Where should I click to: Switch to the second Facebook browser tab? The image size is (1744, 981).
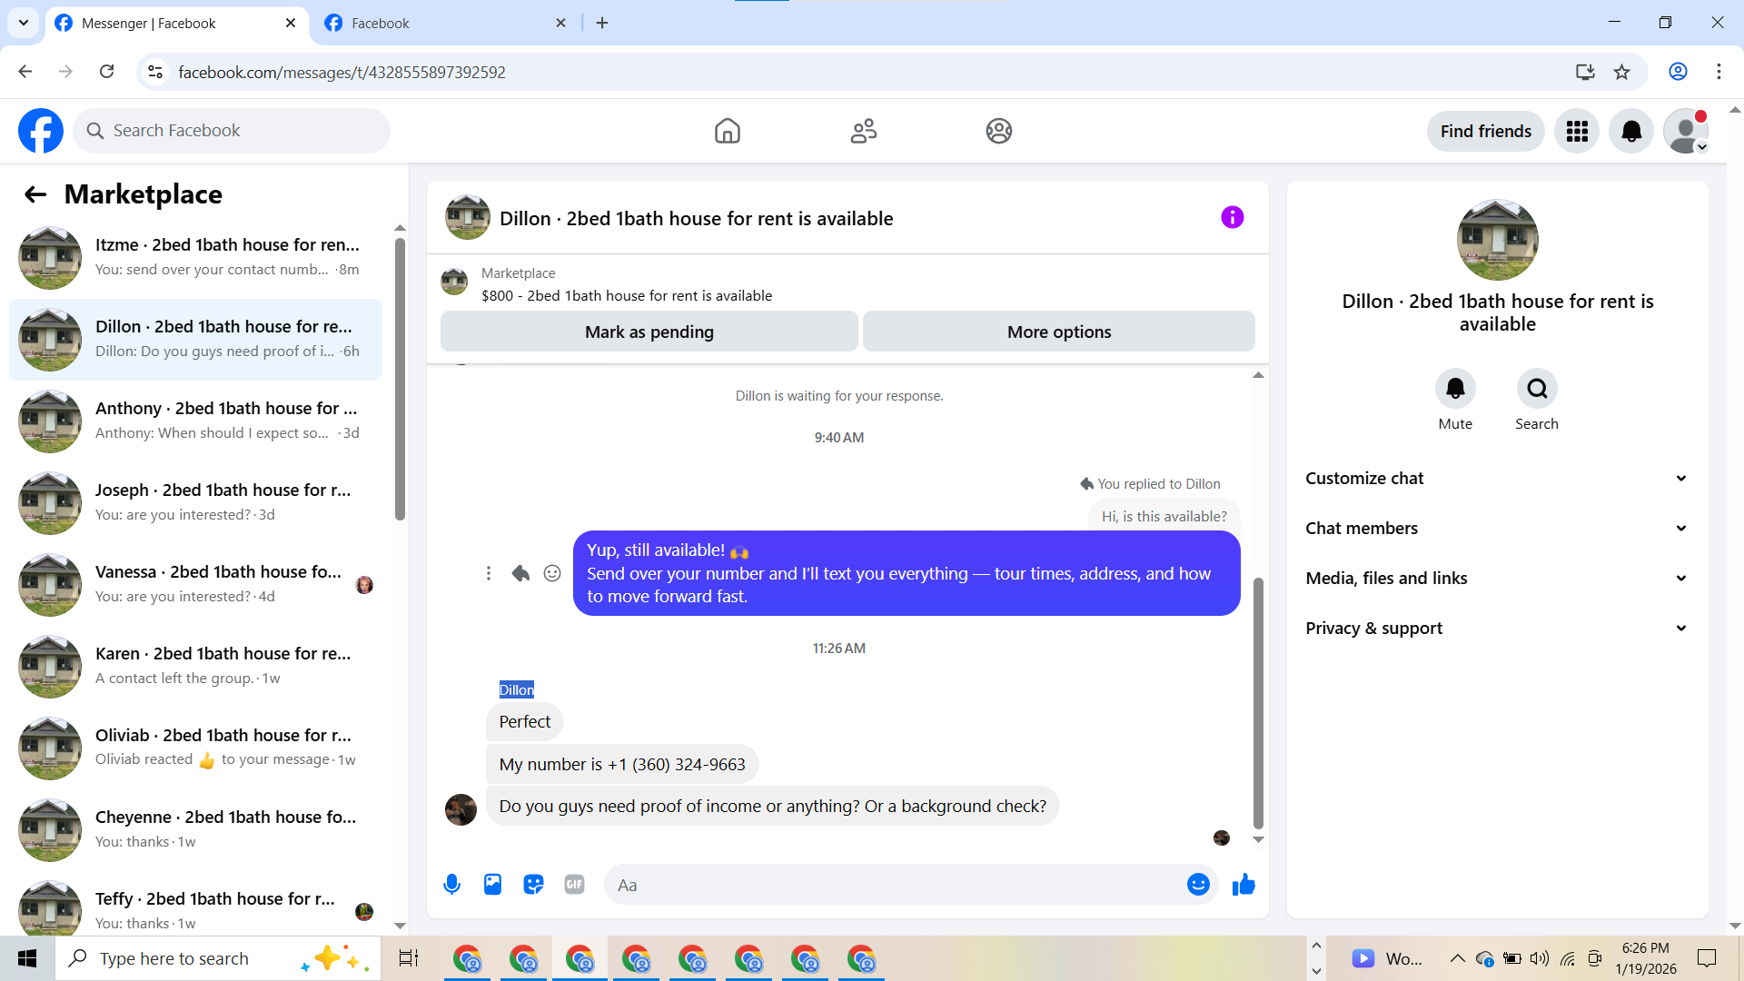point(445,23)
